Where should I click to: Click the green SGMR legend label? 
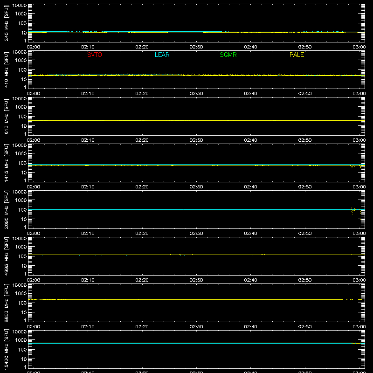(228, 55)
